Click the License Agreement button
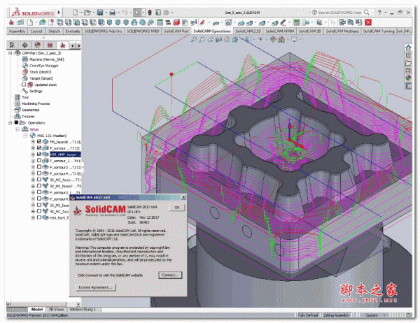 coord(96,287)
